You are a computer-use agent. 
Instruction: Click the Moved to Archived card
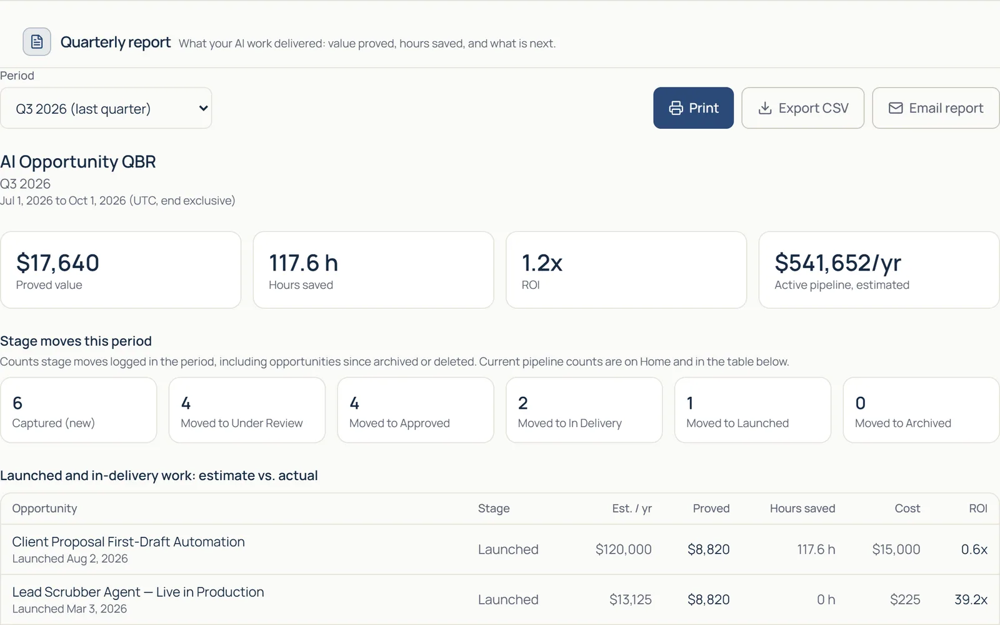[x=921, y=410]
